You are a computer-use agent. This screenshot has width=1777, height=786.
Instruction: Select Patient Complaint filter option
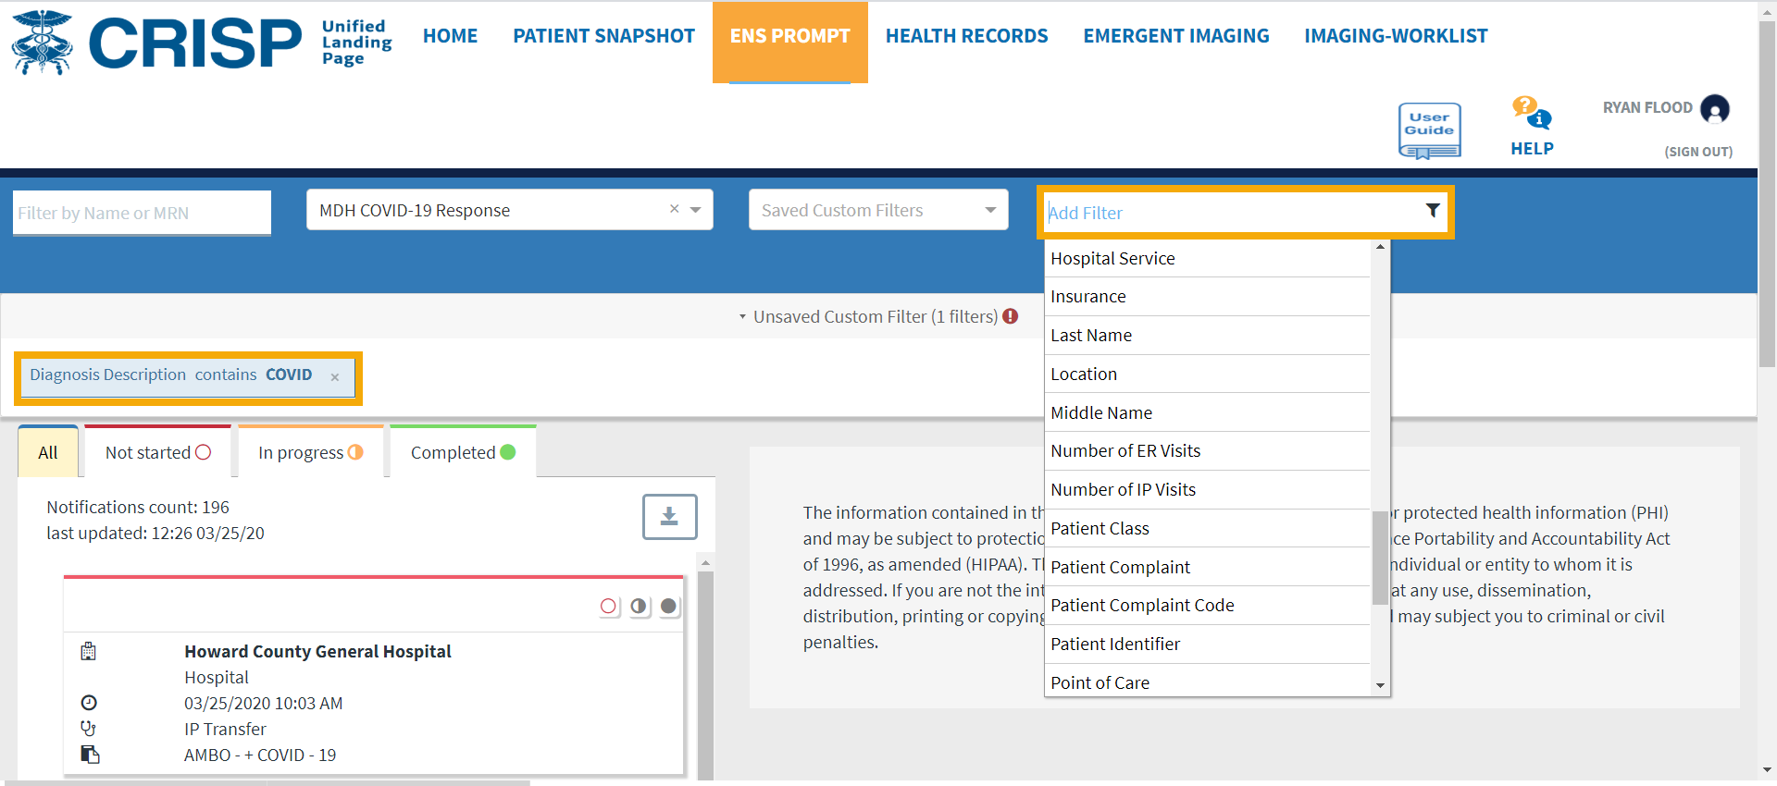point(1208,567)
